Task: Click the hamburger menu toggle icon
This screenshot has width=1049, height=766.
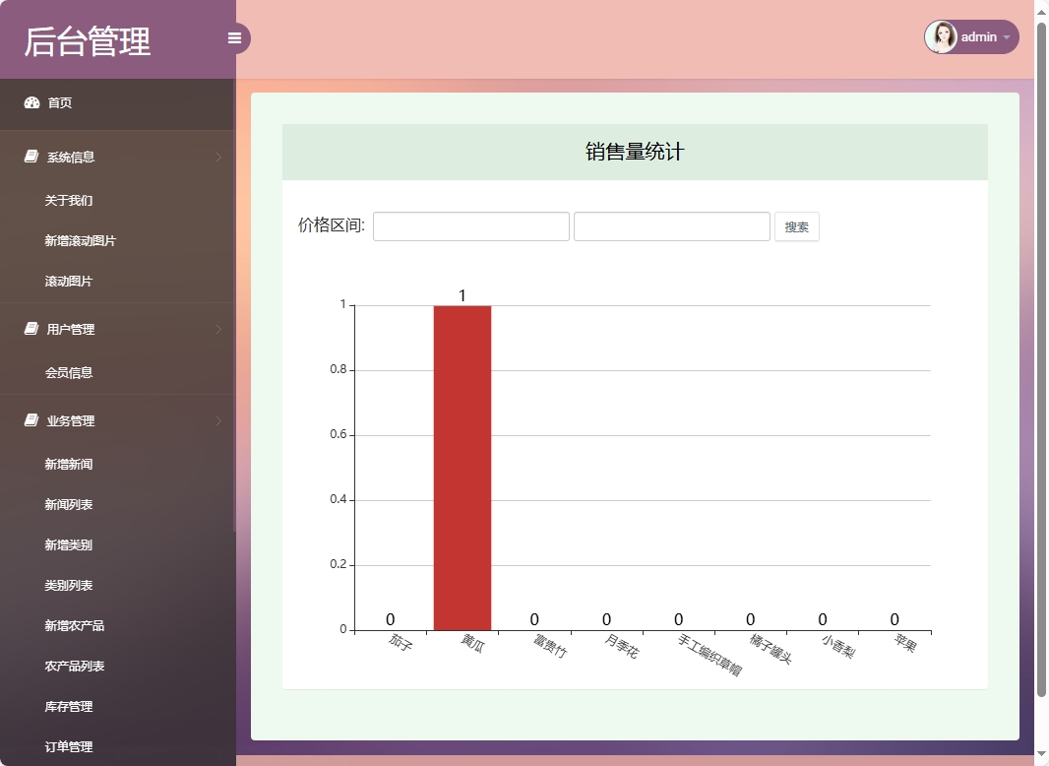Action: (234, 37)
